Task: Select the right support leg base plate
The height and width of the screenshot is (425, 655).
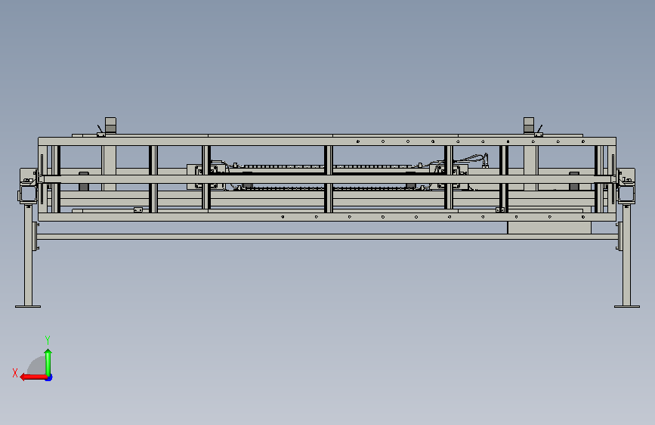Action: click(626, 306)
